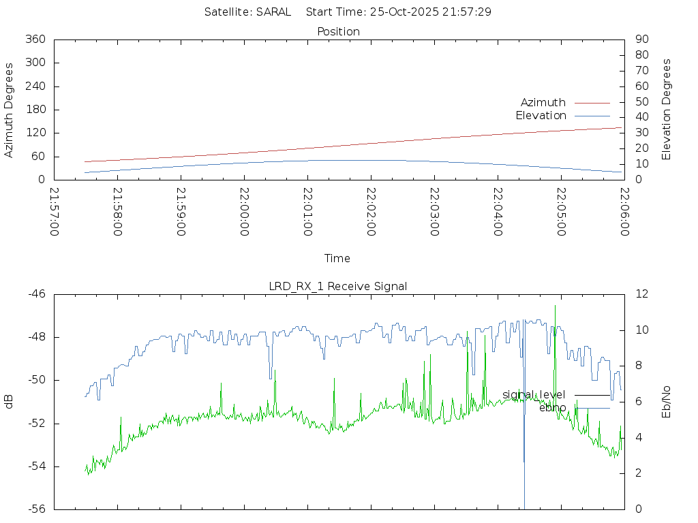Select the Position chart title
This screenshot has height=523, width=698.
point(338,31)
